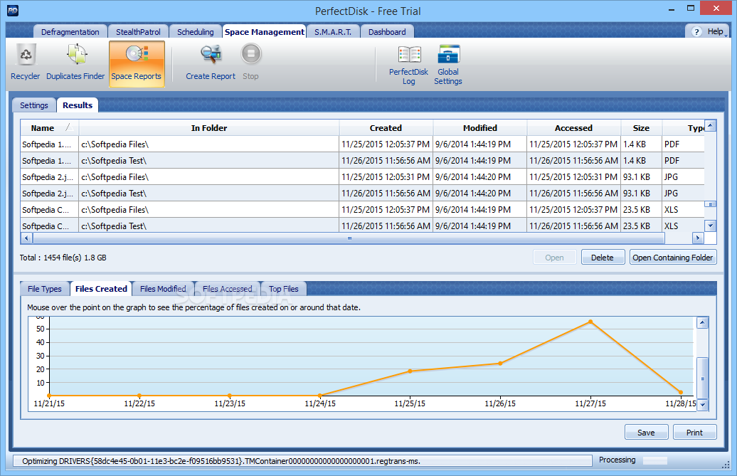Show the Files Modified chart tab
737x476 pixels.
163,288
